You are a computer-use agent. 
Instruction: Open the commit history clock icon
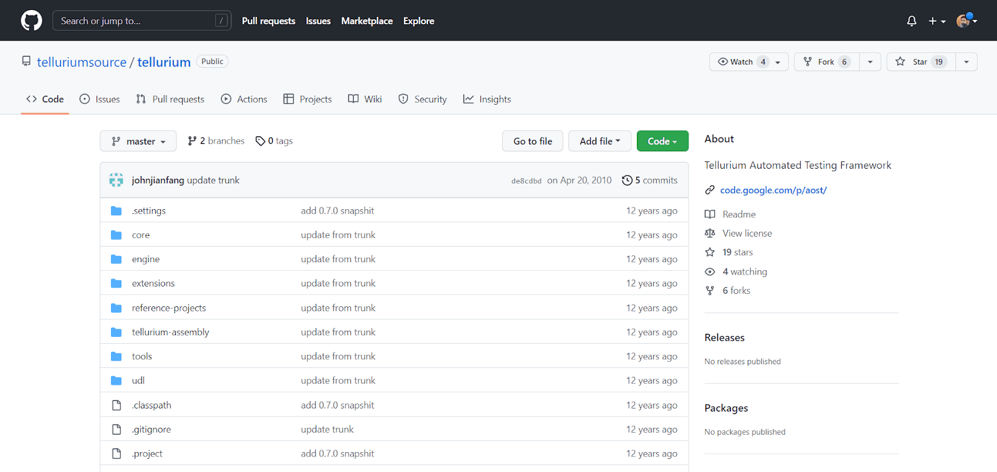(x=627, y=181)
